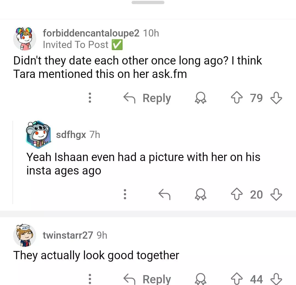Open more options for twinstarr27's comment

tap(90, 279)
